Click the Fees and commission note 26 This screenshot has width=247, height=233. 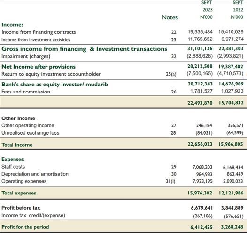click(x=174, y=92)
